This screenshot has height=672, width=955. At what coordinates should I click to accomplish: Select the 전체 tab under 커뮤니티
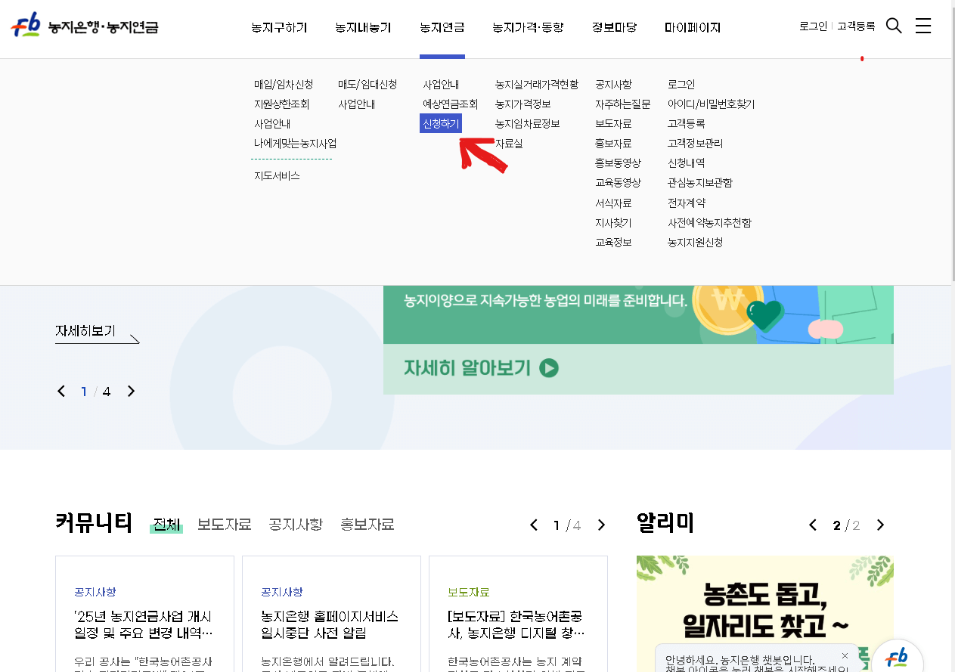[x=166, y=524]
